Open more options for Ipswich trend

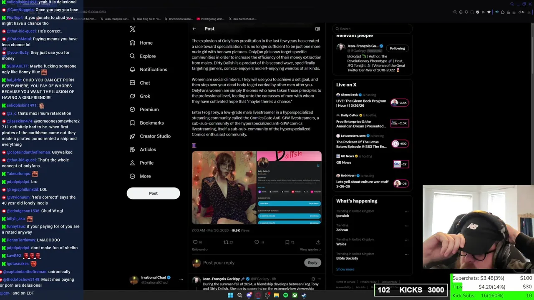[x=407, y=212]
